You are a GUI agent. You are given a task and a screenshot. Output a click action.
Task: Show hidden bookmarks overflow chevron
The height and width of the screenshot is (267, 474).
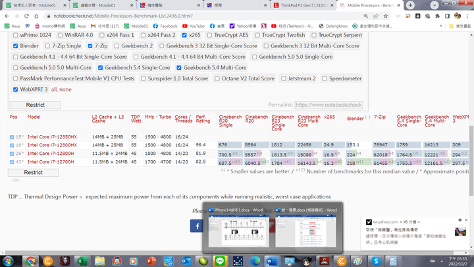tap(441, 26)
